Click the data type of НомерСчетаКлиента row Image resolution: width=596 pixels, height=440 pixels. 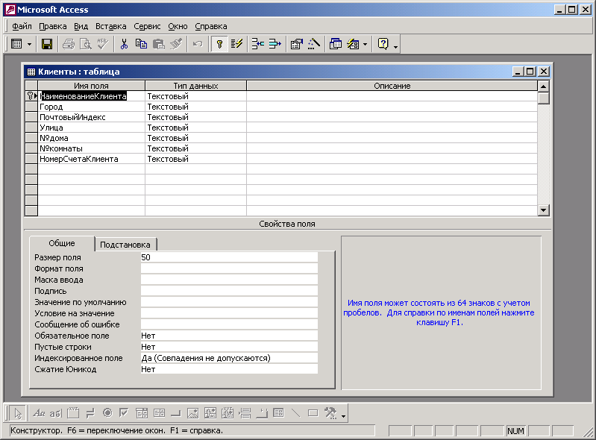195,159
